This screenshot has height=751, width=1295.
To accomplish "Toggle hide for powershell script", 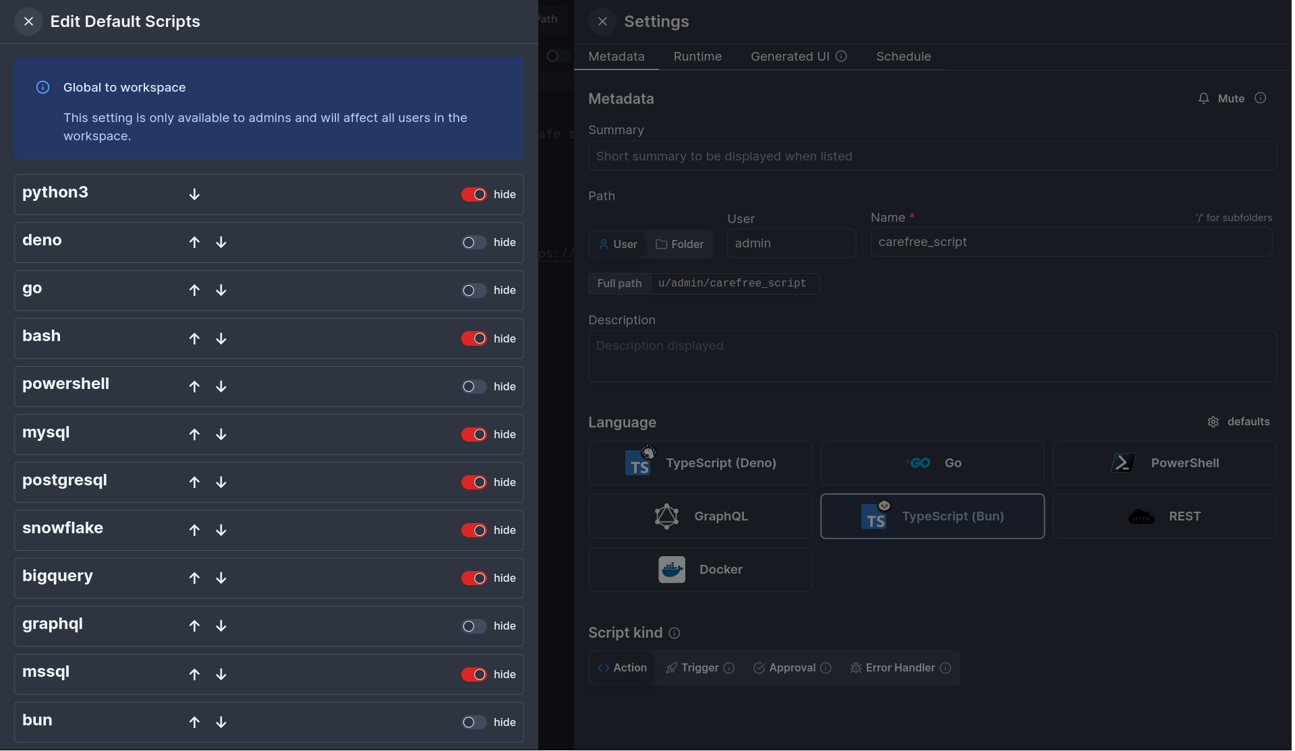I will click(471, 386).
